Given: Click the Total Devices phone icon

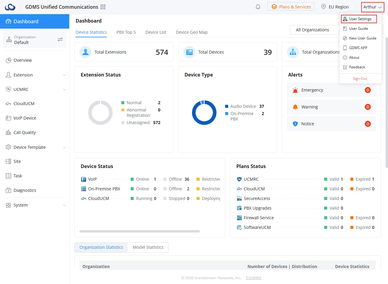Looking at the screenshot, I should [189, 52].
